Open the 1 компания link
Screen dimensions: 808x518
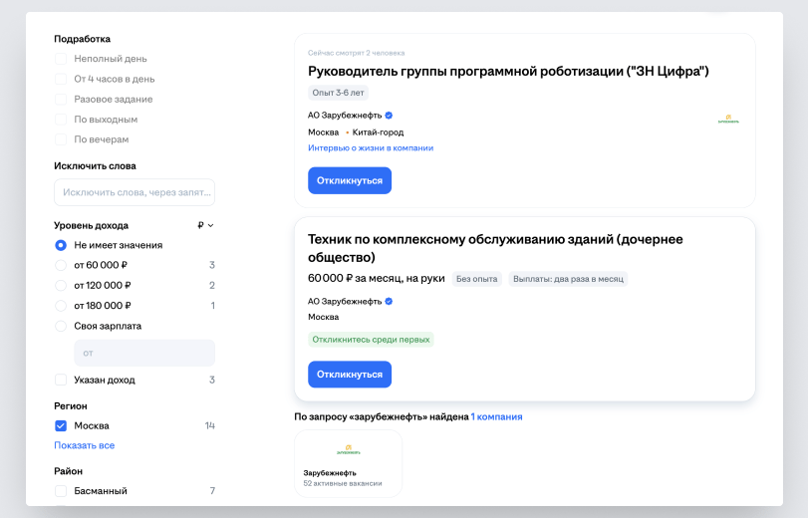497,416
